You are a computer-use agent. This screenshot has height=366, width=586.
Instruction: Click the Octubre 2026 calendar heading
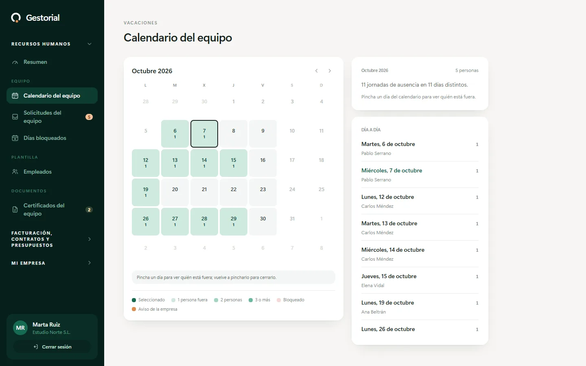[152, 71]
